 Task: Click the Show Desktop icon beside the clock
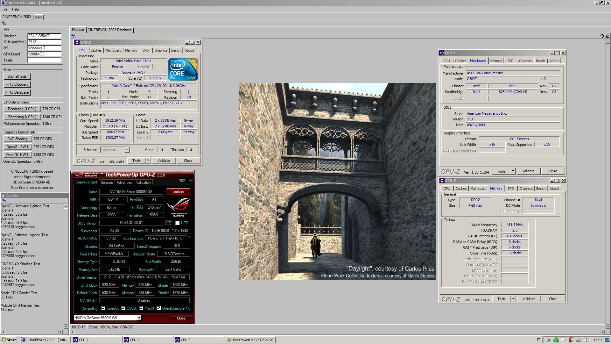point(608,340)
